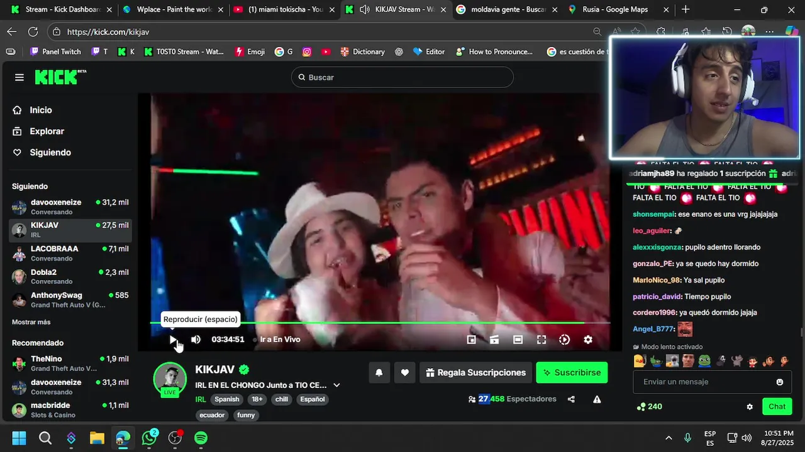Open AnthonySwag channel in sidebar
Viewport: 805px width, 452px height.
[x=70, y=299]
